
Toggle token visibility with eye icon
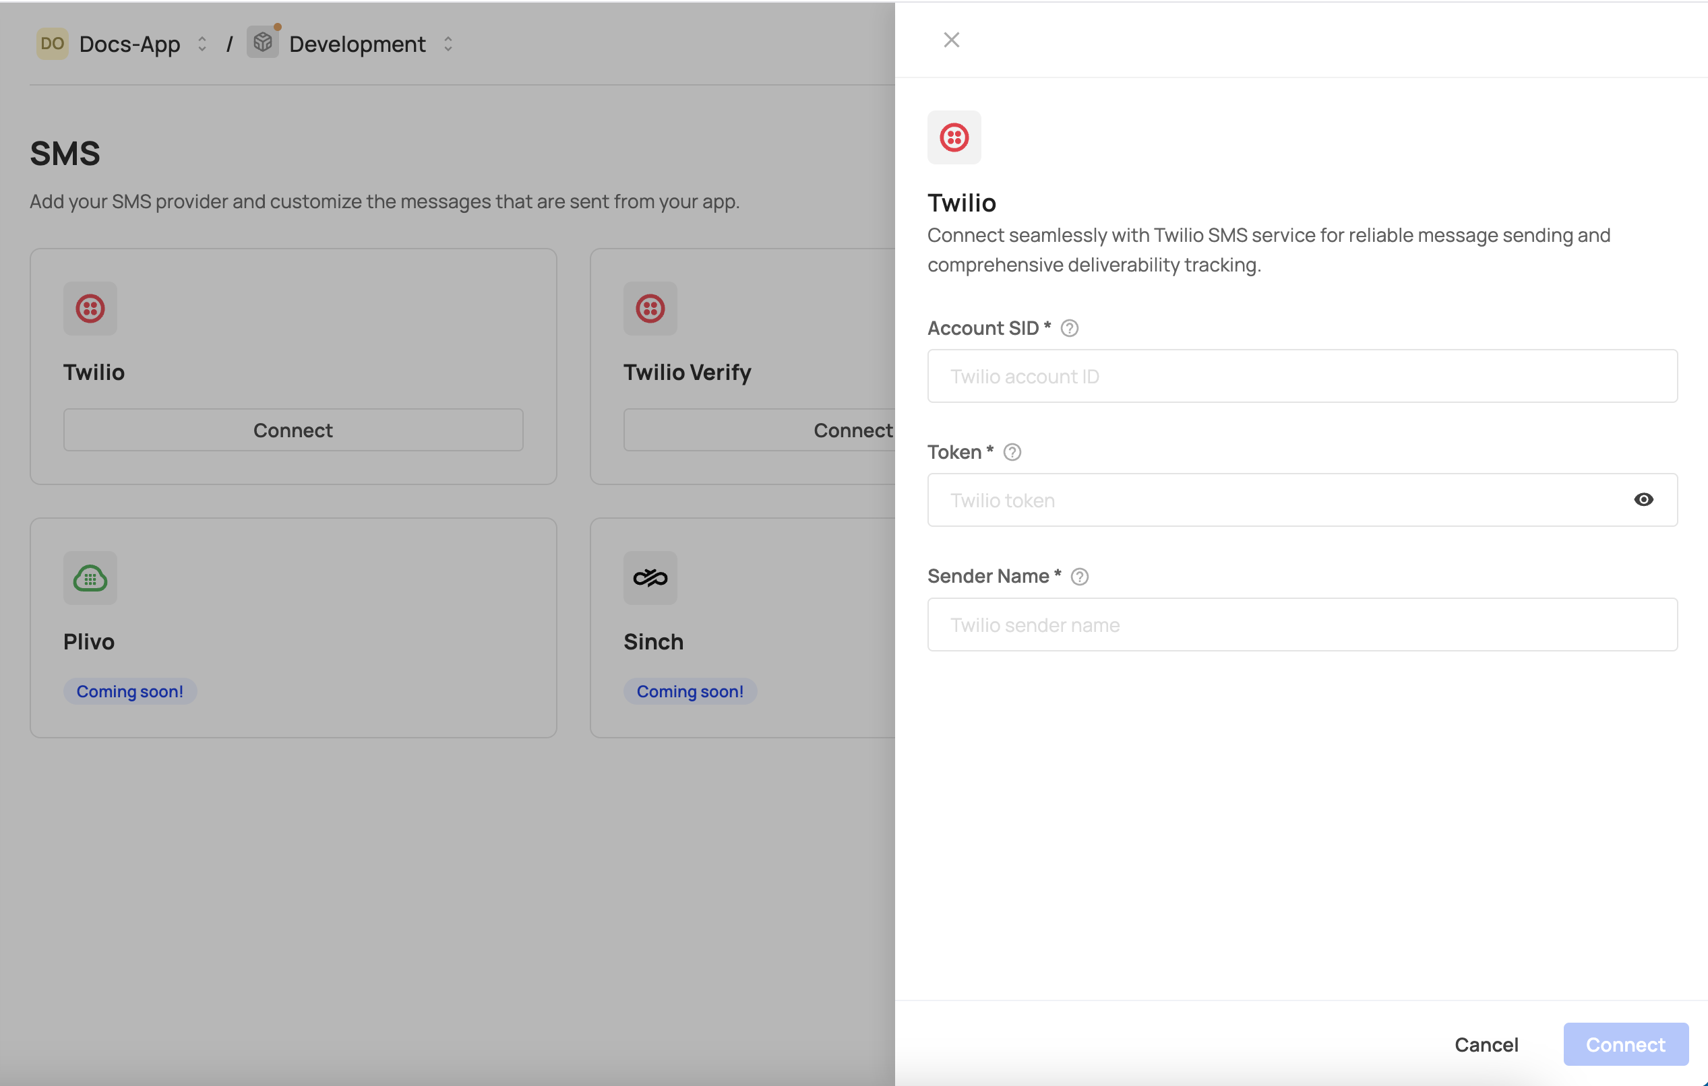[1643, 500]
